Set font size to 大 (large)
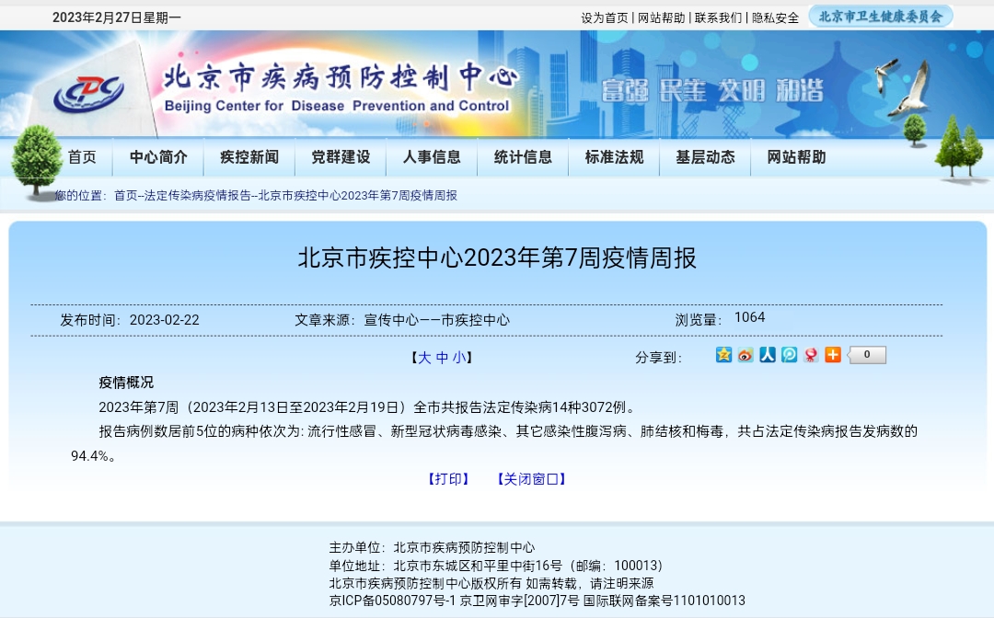 (x=424, y=358)
